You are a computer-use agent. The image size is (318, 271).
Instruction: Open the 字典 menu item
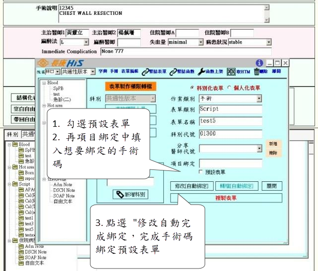pyautogui.click(x=102, y=72)
